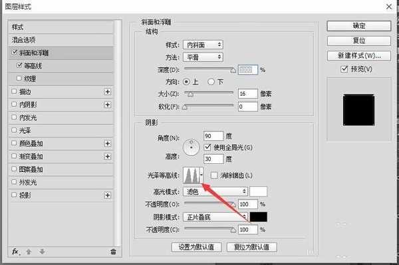
Task: Open 光泽等高线 picker arrow
Action: (201, 175)
